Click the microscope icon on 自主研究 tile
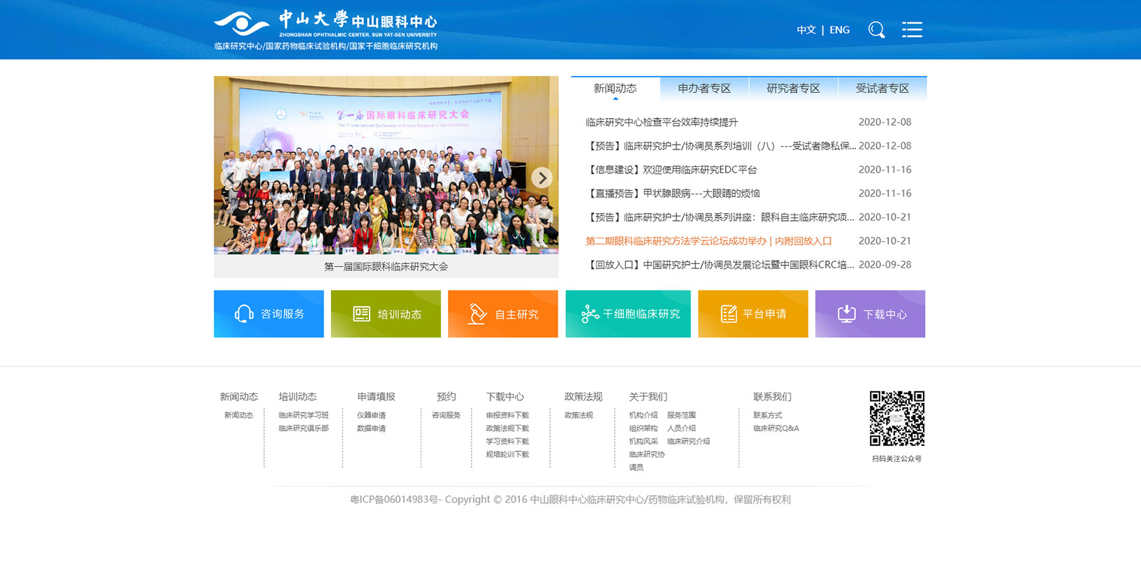 coord(477,314)
